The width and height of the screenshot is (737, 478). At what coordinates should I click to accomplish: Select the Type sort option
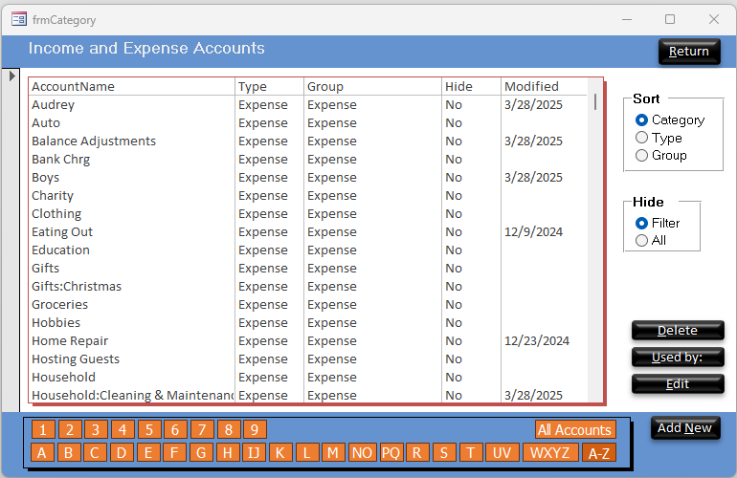641,138
